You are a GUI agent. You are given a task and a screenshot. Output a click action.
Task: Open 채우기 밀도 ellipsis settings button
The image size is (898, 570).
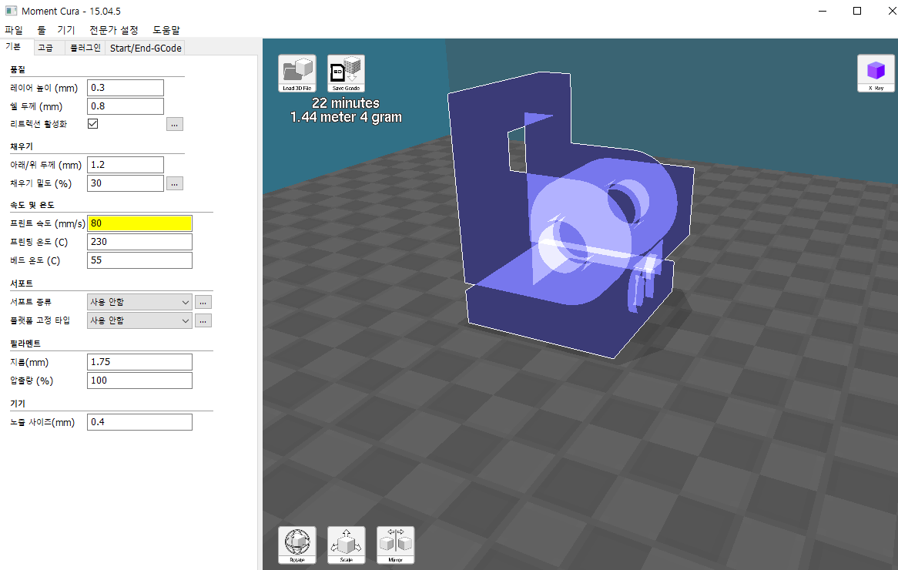click(175, 183)
